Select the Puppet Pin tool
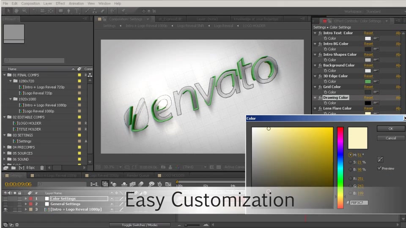Image resolution: width=406 pixels, height=228 pixels. click(123, 11)
